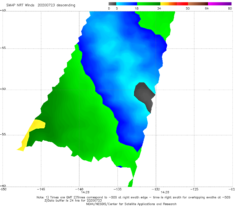Select the latitude label "-40" at top left
Viewport: 235px width, 206px height.
pos(3,10)
